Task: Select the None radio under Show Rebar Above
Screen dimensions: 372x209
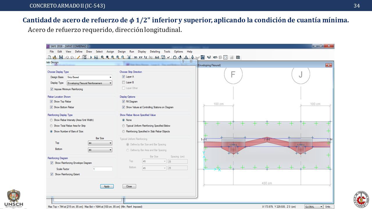Action: point(124,120)
